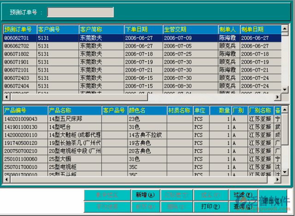Click the 下单日期 column header

(x=142, y=30)
